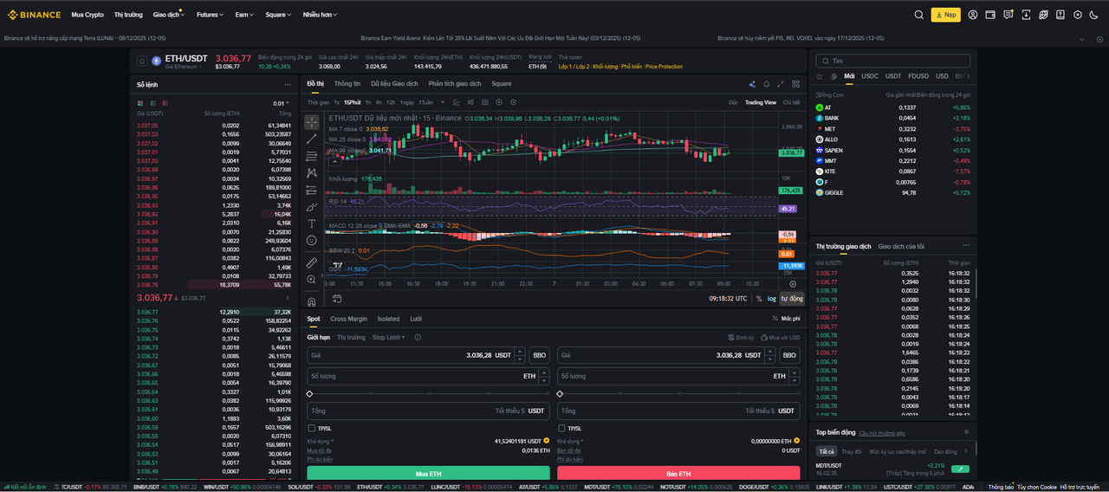Click BBO button next to buy price
This screenshot has height=492, width=1109.
coord(540,355)
